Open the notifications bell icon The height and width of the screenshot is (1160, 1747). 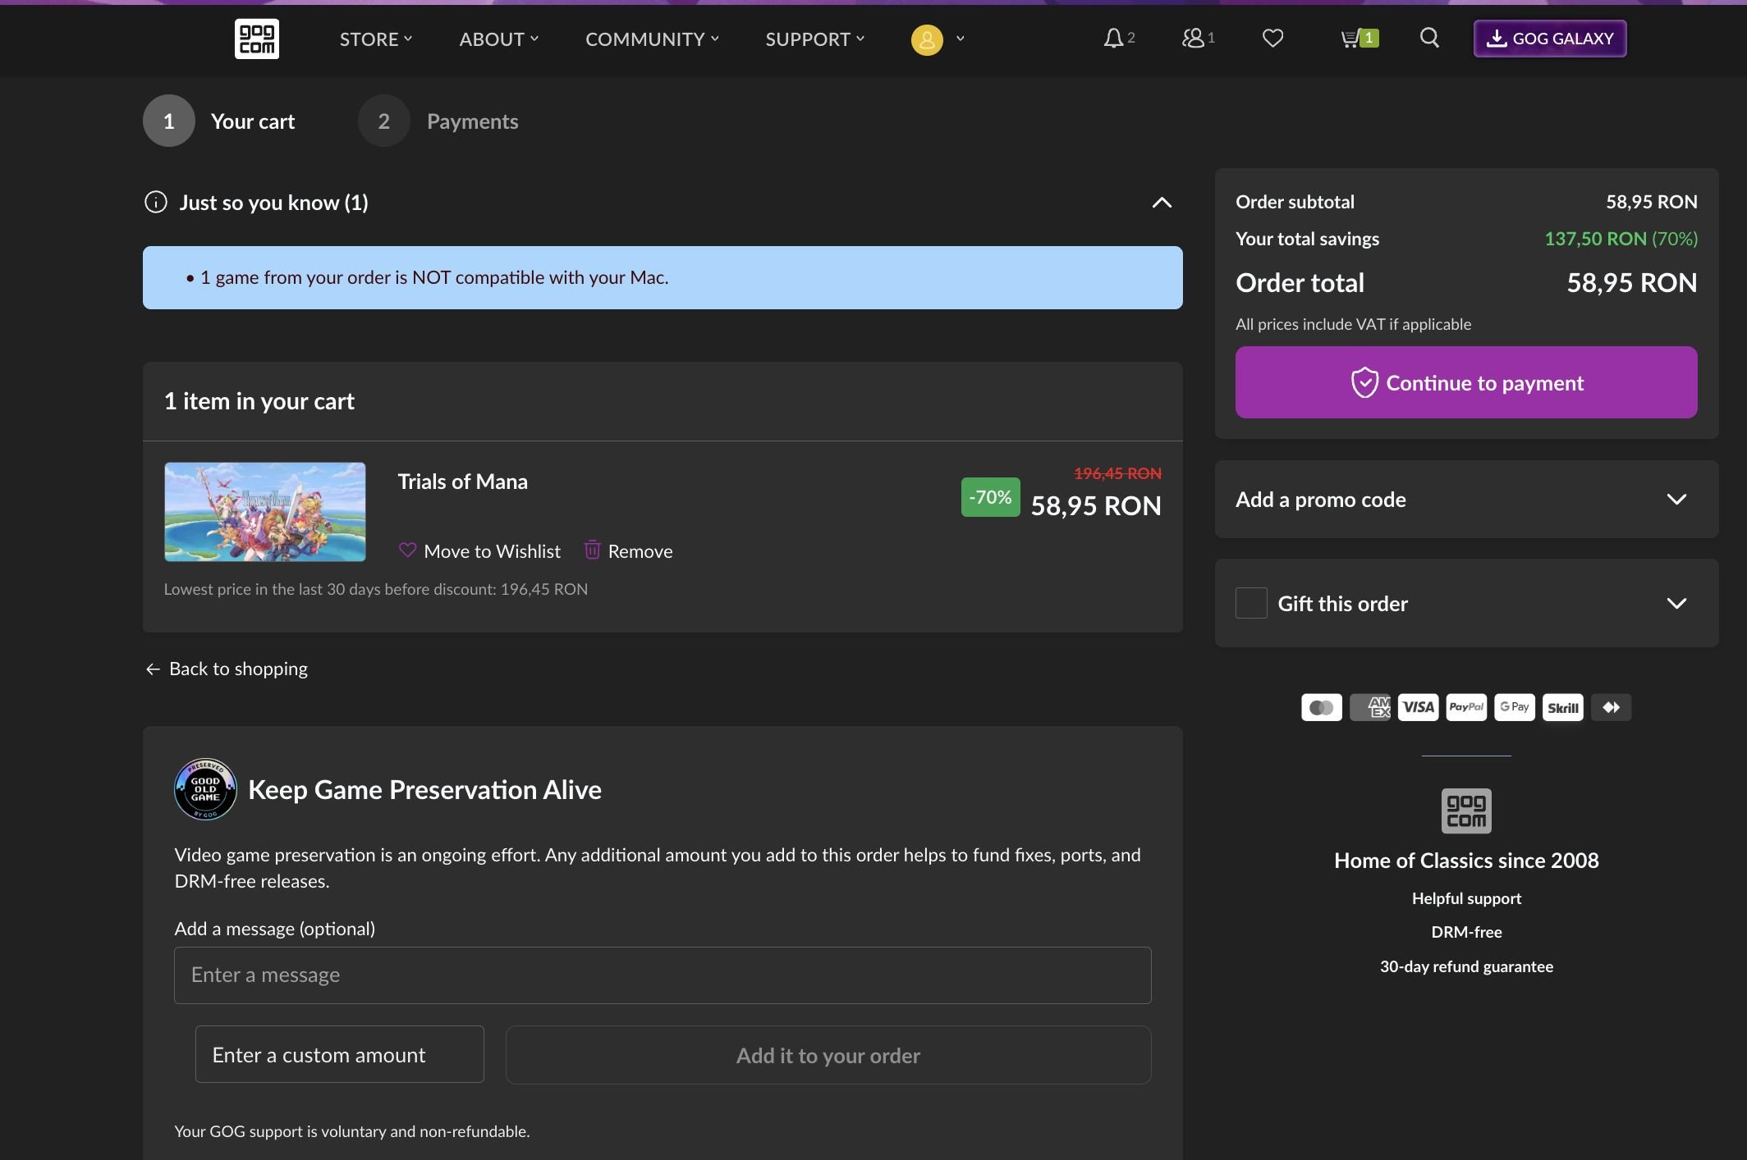[1113, 39]
